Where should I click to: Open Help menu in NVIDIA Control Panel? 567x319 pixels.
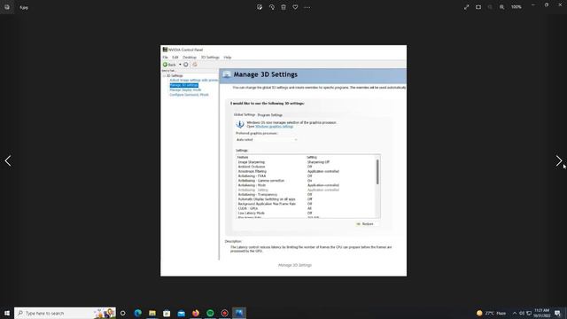coord(228,57)
